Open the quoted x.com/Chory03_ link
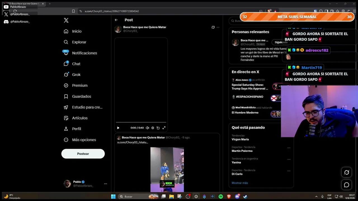The image size is (358, 201). pos(133,142)
